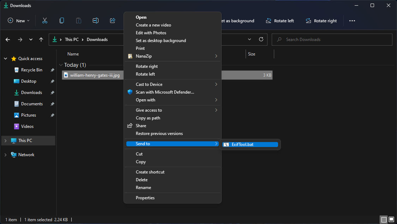Click the Copy toolbar icon
Screen dimensions: 397x224
click(x=62, y=20)
